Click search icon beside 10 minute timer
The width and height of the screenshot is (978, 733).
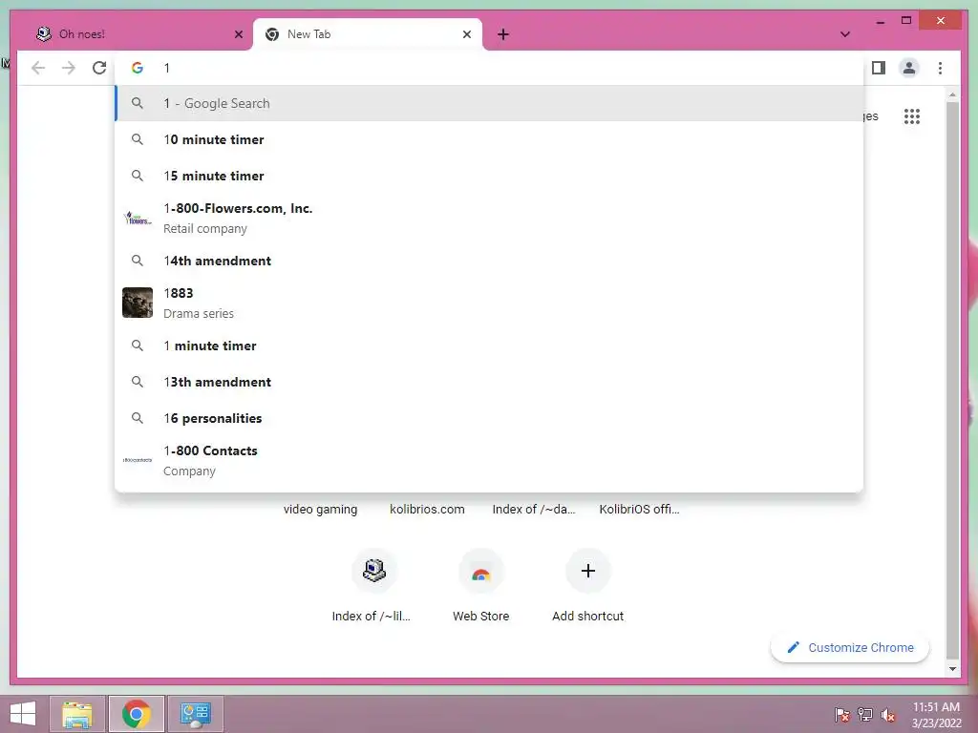(x=138, y=139)
